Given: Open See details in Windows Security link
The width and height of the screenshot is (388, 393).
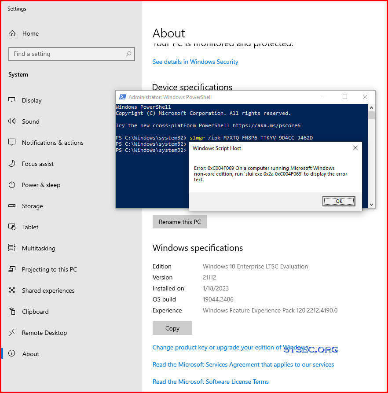Looking at the screenshot, I should [x=195, y=62].
